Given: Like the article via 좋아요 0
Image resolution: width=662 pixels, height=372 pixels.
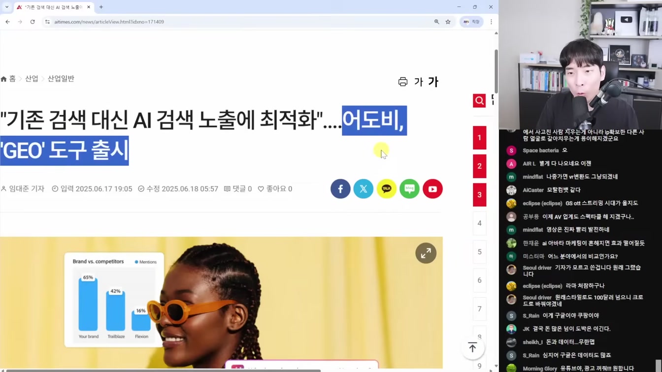Looking at the screenshot, I should (x=275, y=189).
